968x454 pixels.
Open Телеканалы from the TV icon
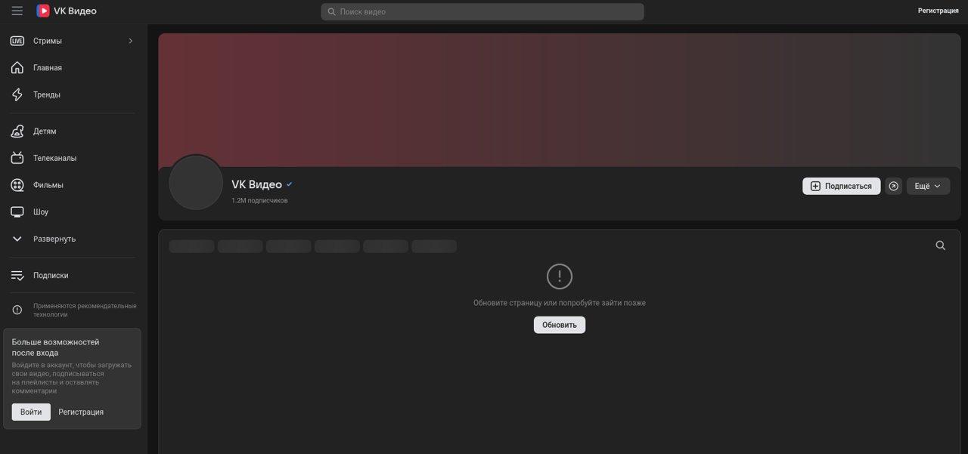pyautogui.click(x=17, y=158)
